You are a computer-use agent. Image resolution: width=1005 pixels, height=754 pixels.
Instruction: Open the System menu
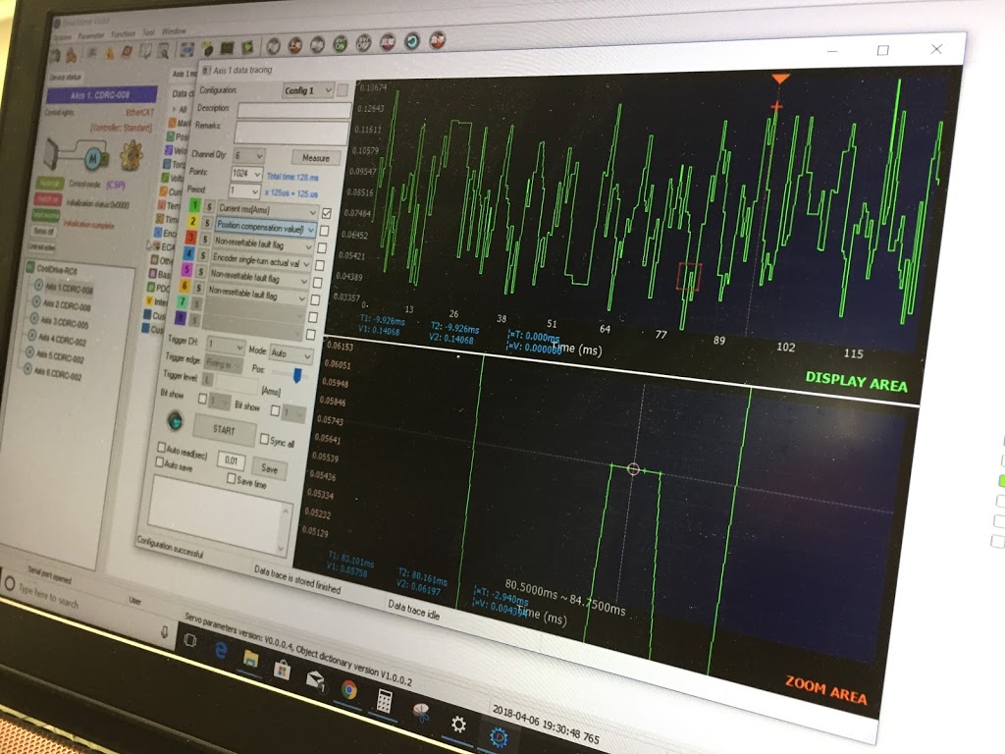coord(62,38)
